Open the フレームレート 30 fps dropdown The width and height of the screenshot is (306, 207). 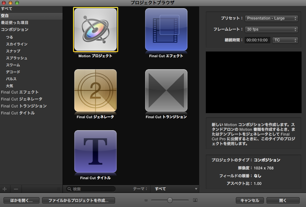click(271, 29)
